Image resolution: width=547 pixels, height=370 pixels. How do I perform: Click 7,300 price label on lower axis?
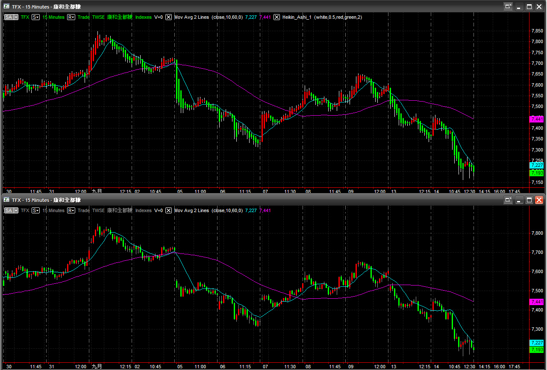pos(537,329)
